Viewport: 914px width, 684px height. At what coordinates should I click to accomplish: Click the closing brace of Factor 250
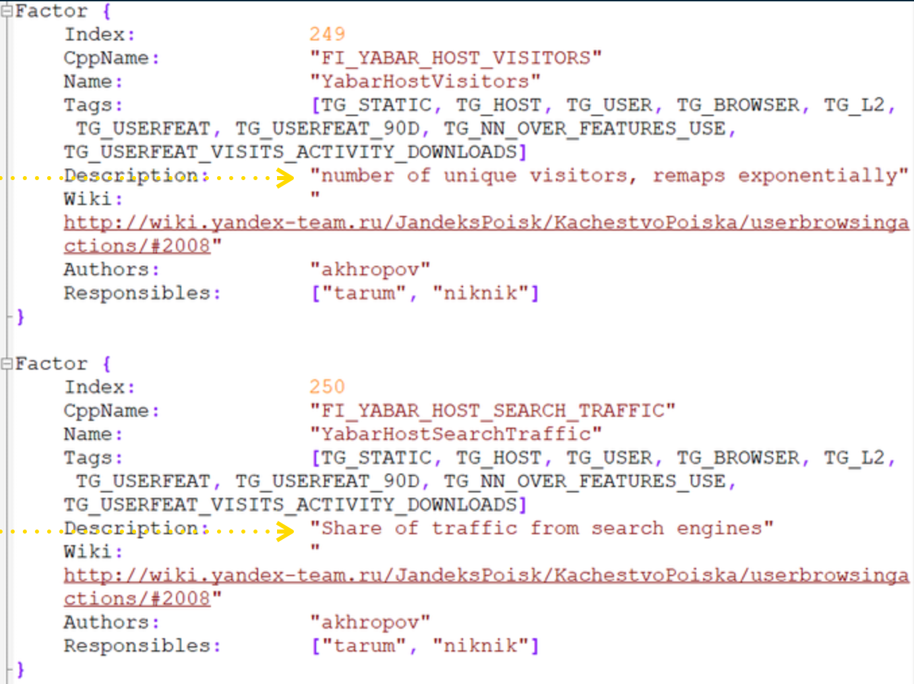20,670
